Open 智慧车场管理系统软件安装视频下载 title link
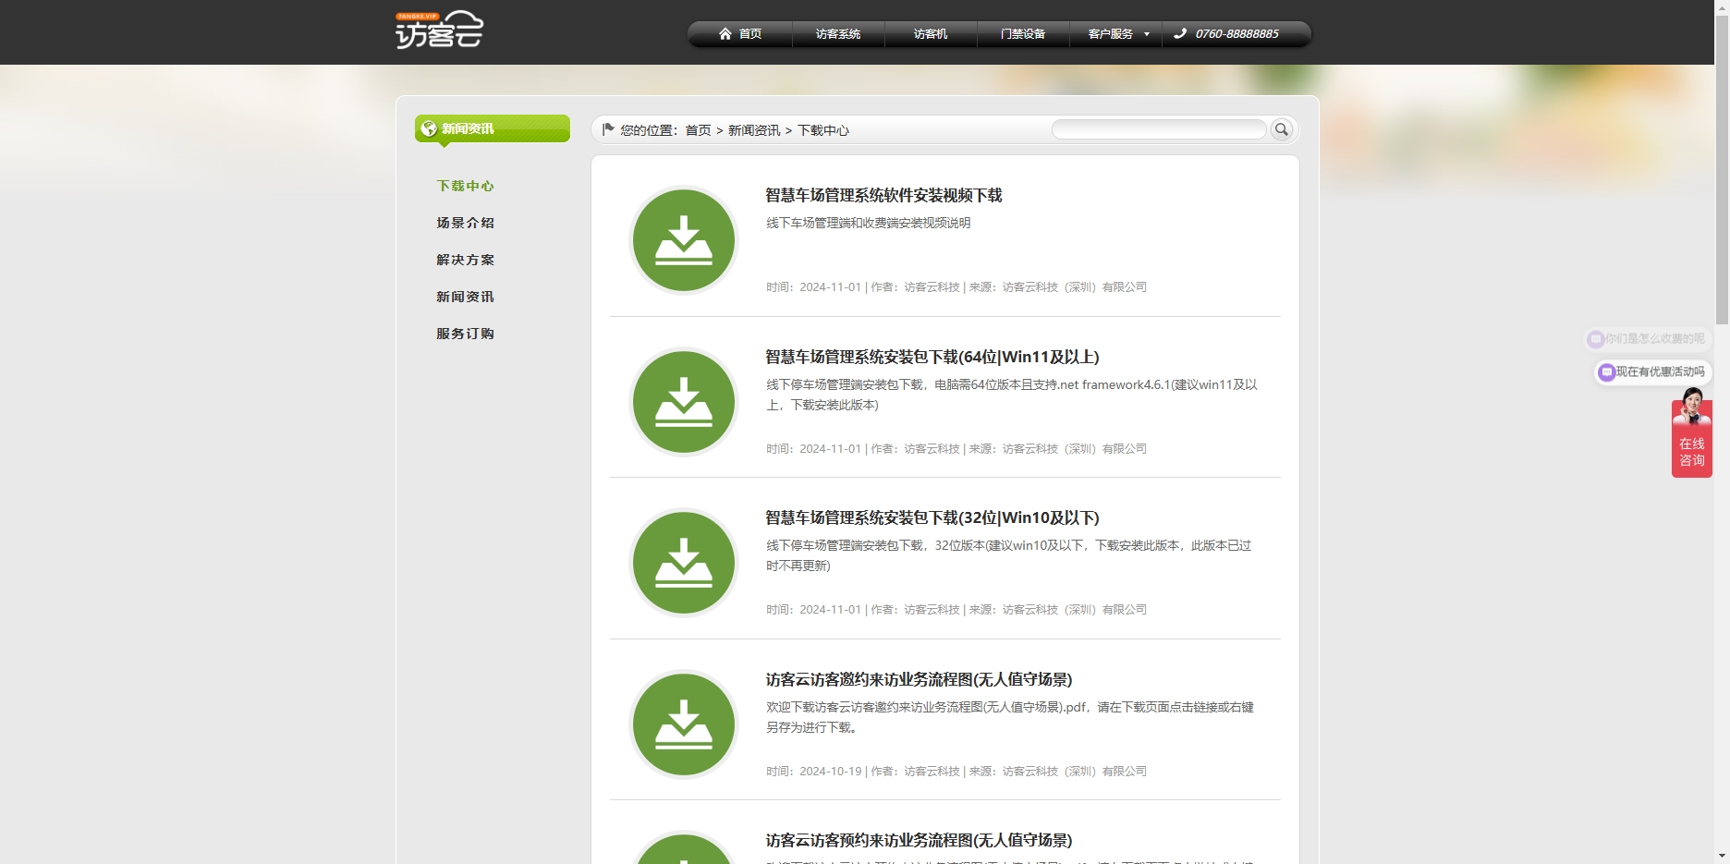 [x=883, y=195]
